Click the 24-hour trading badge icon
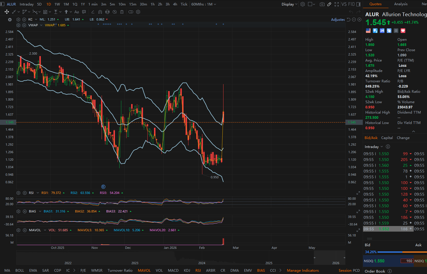 point(382,31)
